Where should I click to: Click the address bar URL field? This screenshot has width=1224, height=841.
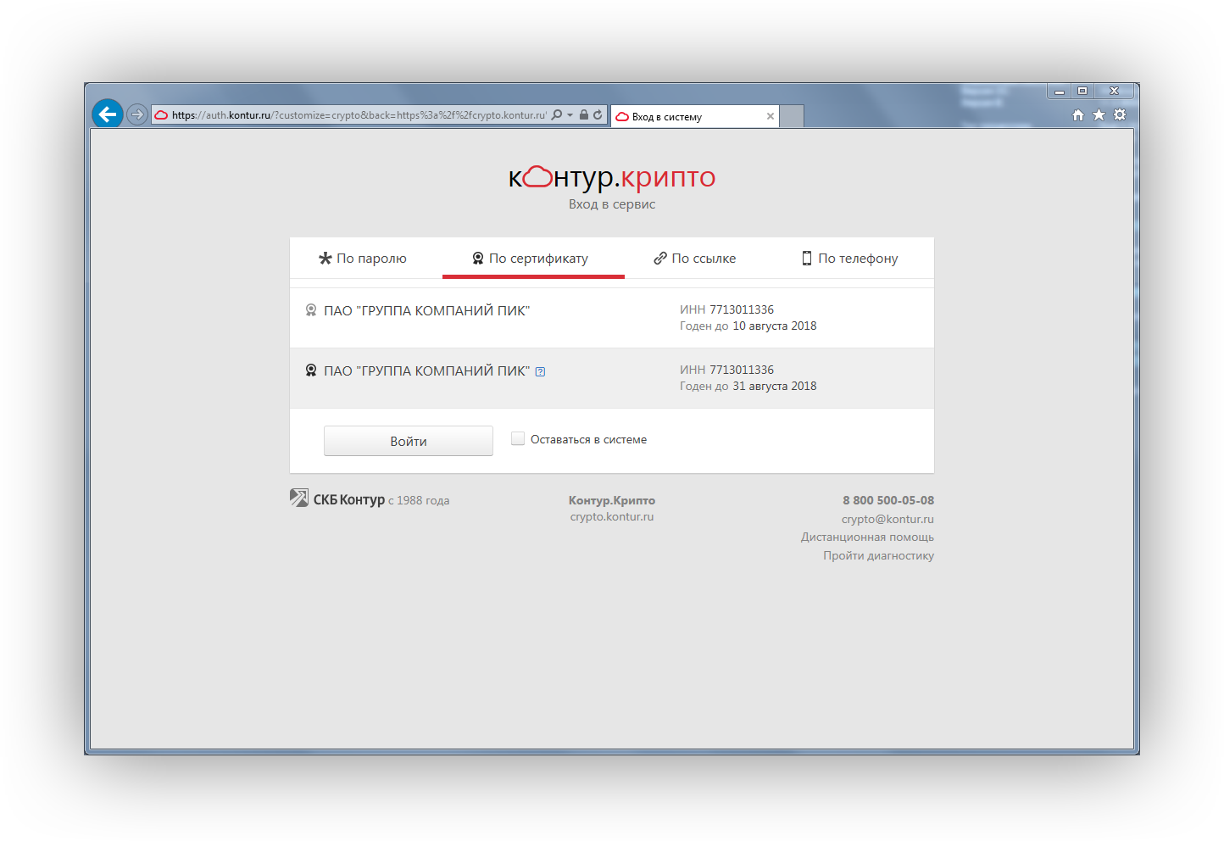pos(359,115)
